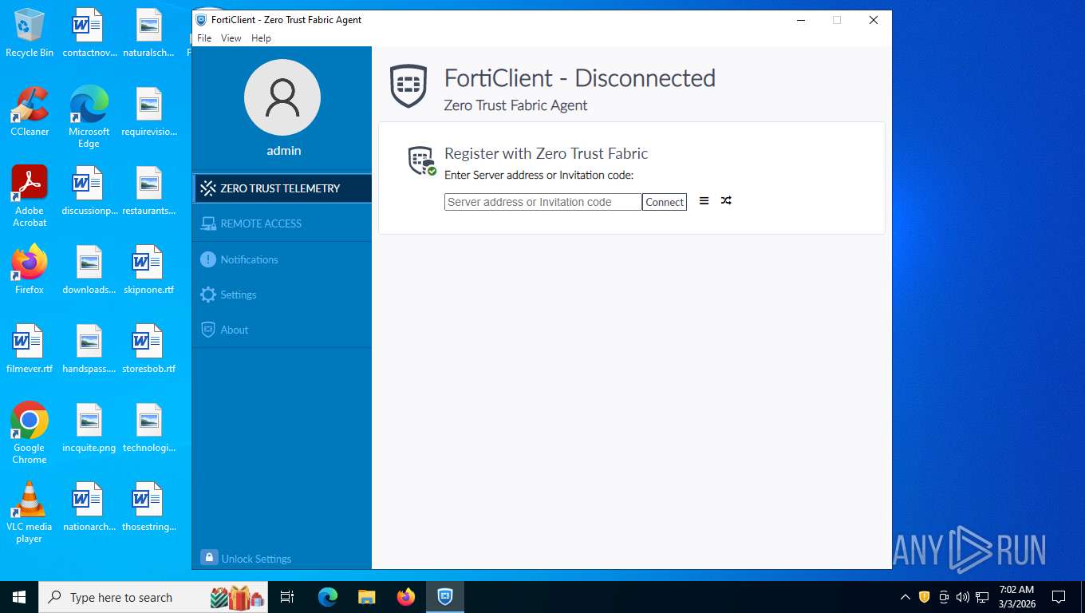The width and height of the screenshot is (1085, 613).
Task: Select the nationarch document on desktop
Action: 89,507
